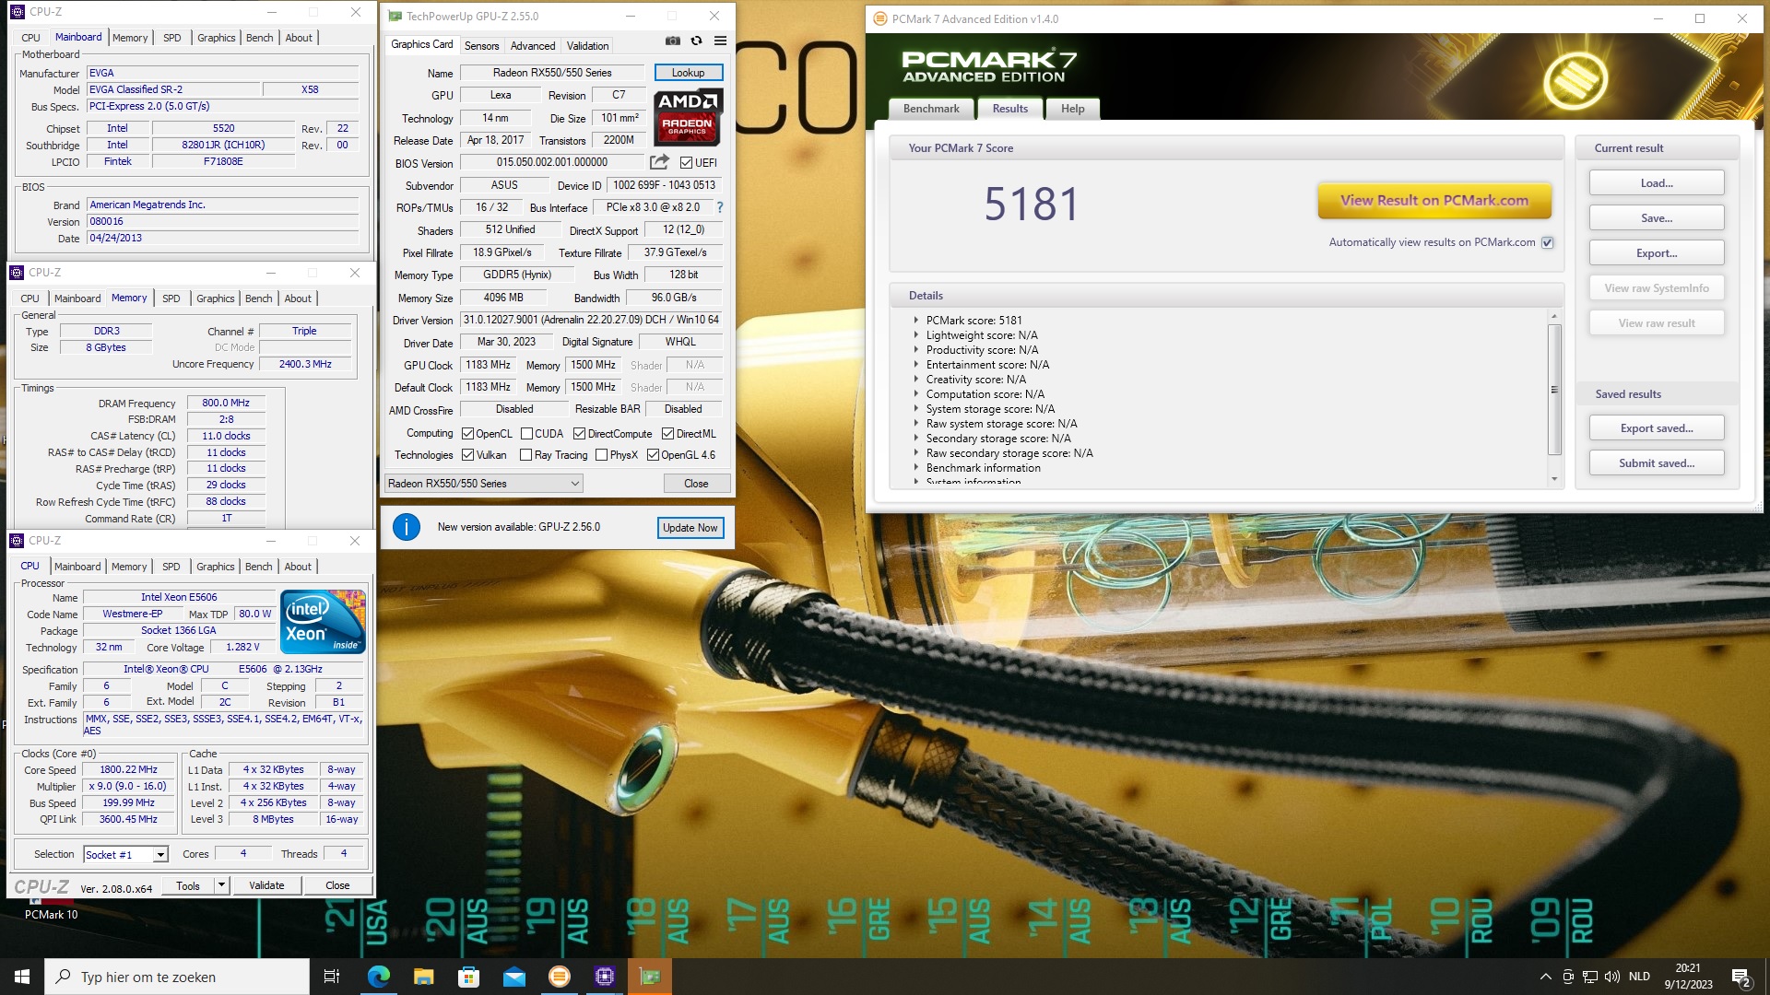Show hidden system tray icons
Viewport: 1770px width, 995px height.
click(1545, 977)
